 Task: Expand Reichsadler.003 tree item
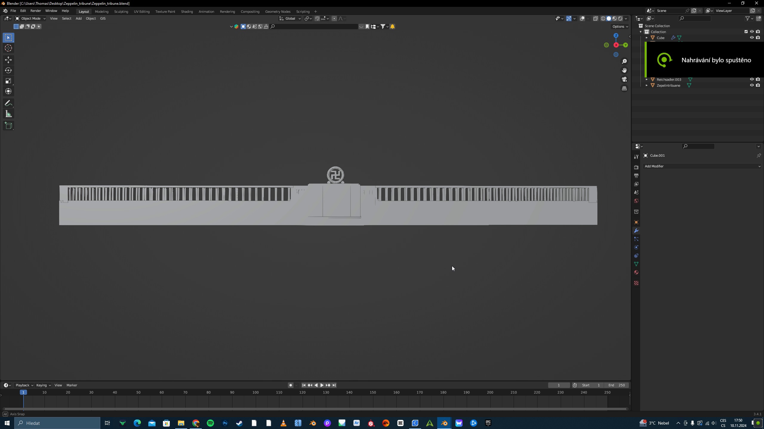[647, 79]
